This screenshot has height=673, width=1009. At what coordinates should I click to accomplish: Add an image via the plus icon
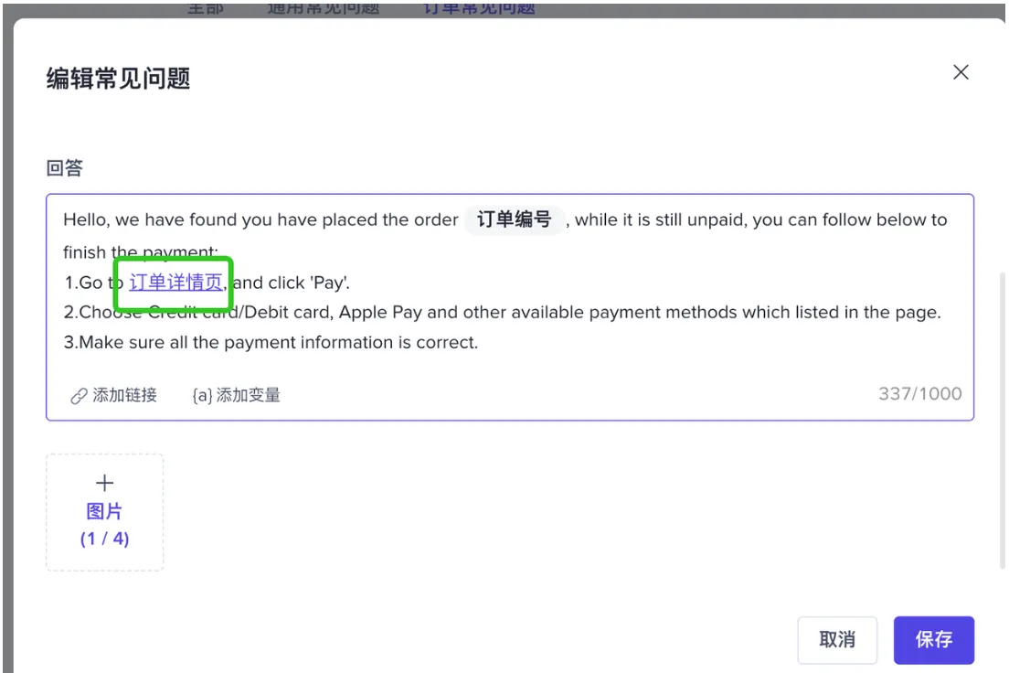[x=105, y=483]
